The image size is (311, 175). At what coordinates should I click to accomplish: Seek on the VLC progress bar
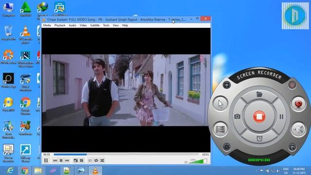pos(126,155)
